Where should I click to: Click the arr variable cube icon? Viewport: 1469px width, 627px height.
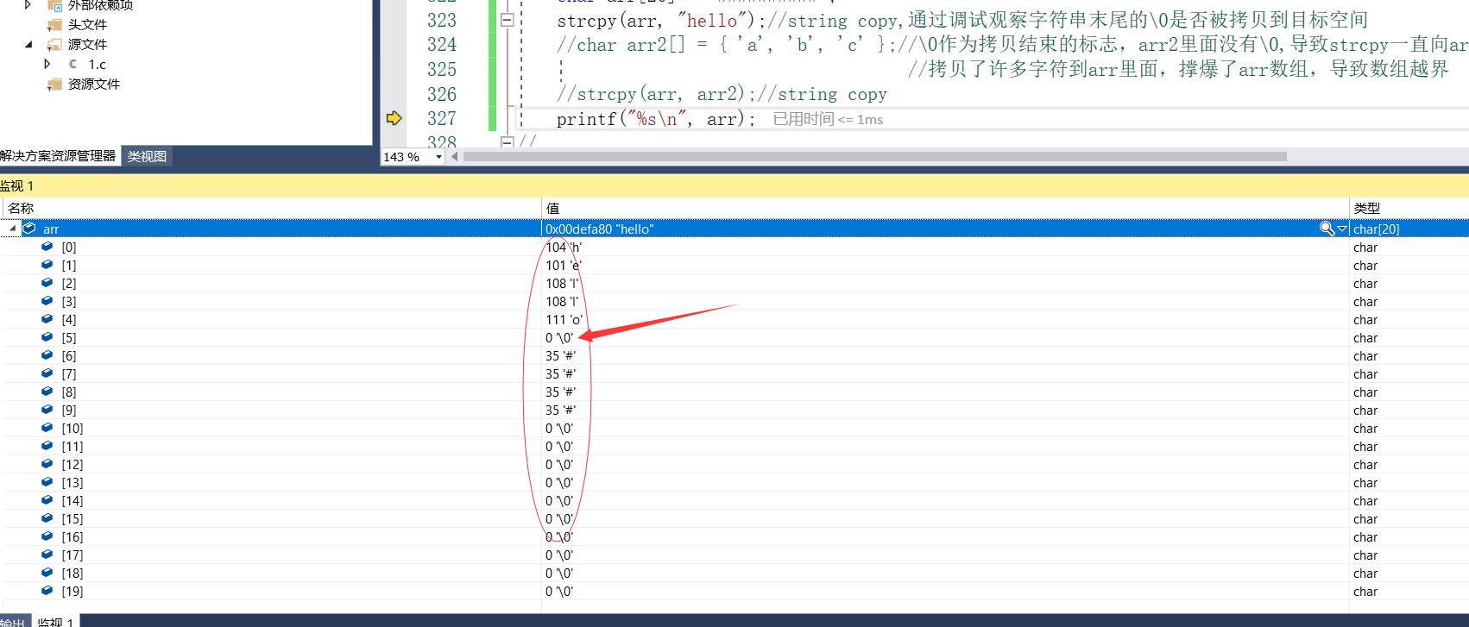tap(29, 229)
